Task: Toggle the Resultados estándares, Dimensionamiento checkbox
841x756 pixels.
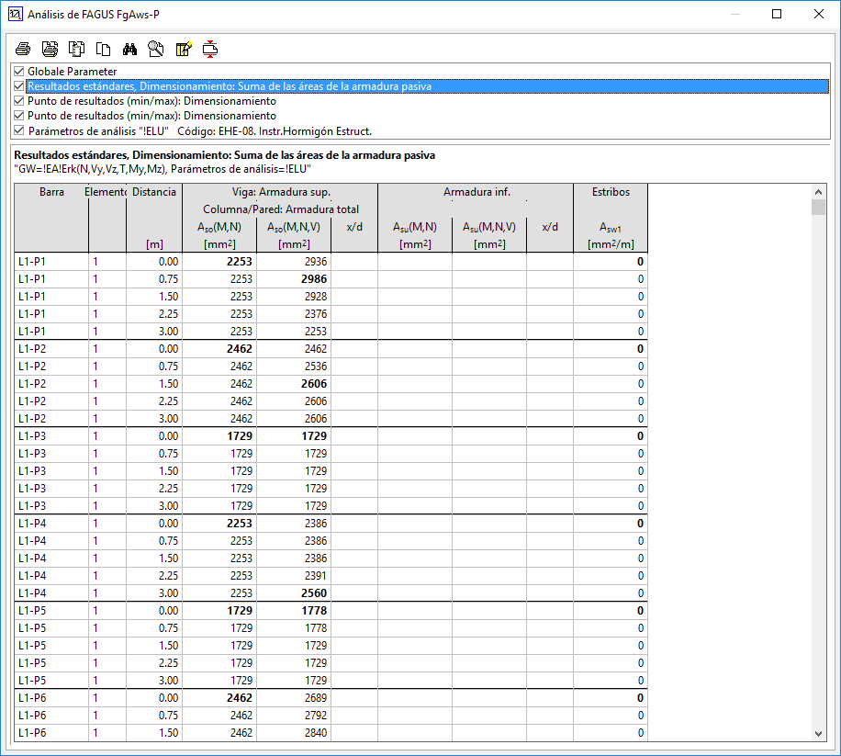Action: 19,86
